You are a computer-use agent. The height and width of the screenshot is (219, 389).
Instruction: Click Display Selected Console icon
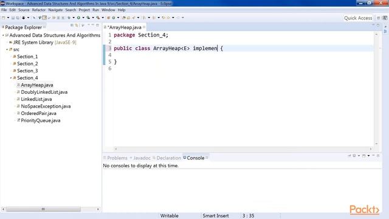(x=354, y=156)
